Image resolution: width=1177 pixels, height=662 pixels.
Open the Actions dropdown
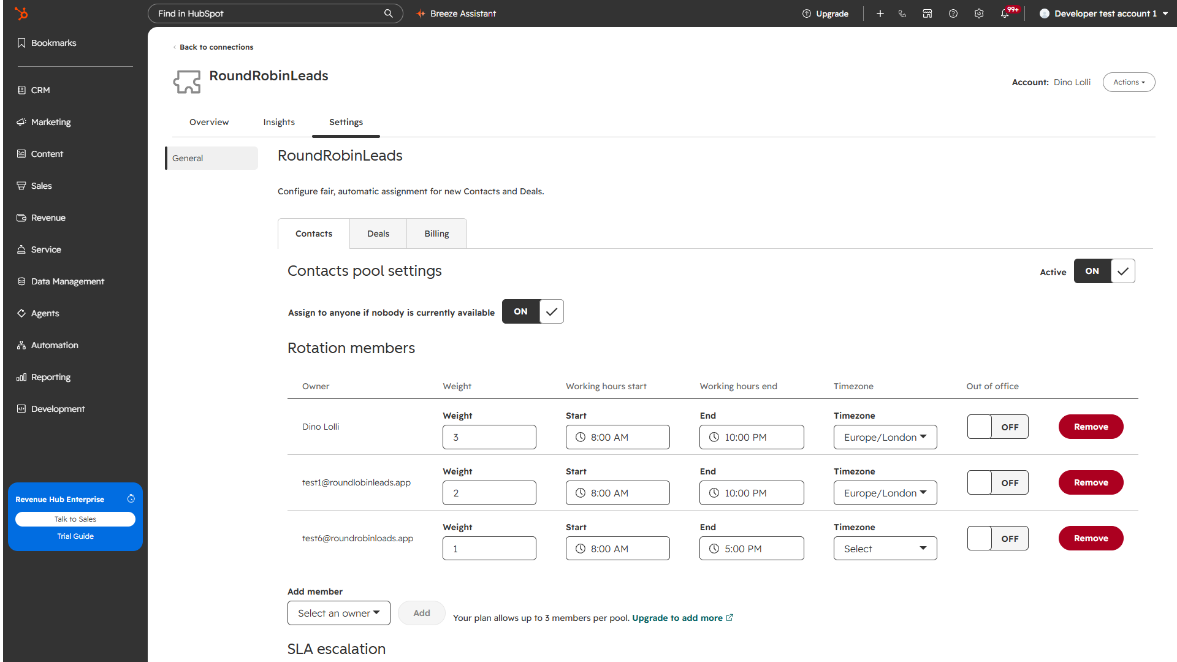point(1129,82)
